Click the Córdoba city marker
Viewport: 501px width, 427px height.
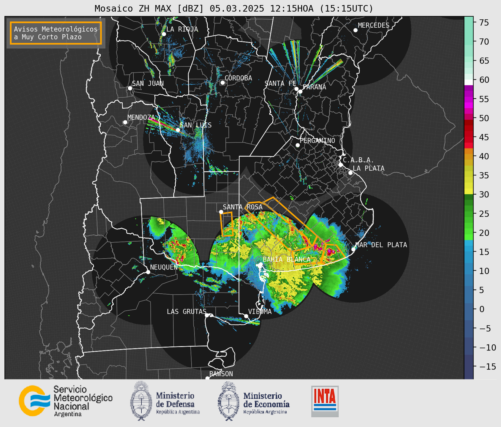222,83
